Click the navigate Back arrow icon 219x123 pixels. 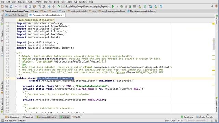(x=49, y=6)
